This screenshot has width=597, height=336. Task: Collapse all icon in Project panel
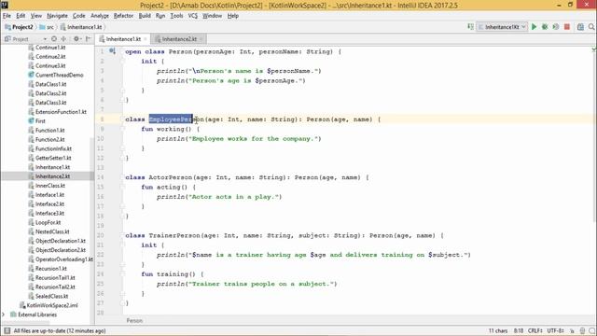coord(63,39)
